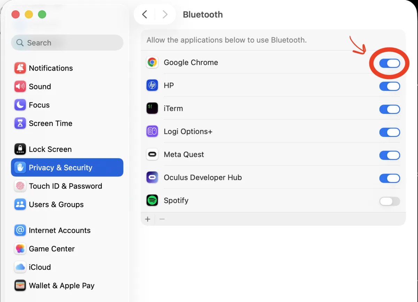The width and height of the screenshot is (418, 302).
Task: Disable Bluetooth access for Google Chrome
Action: pos(389,63)
